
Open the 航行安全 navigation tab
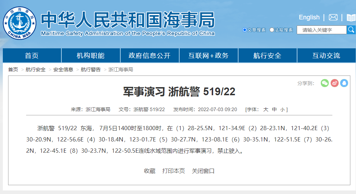pos(267,56)
